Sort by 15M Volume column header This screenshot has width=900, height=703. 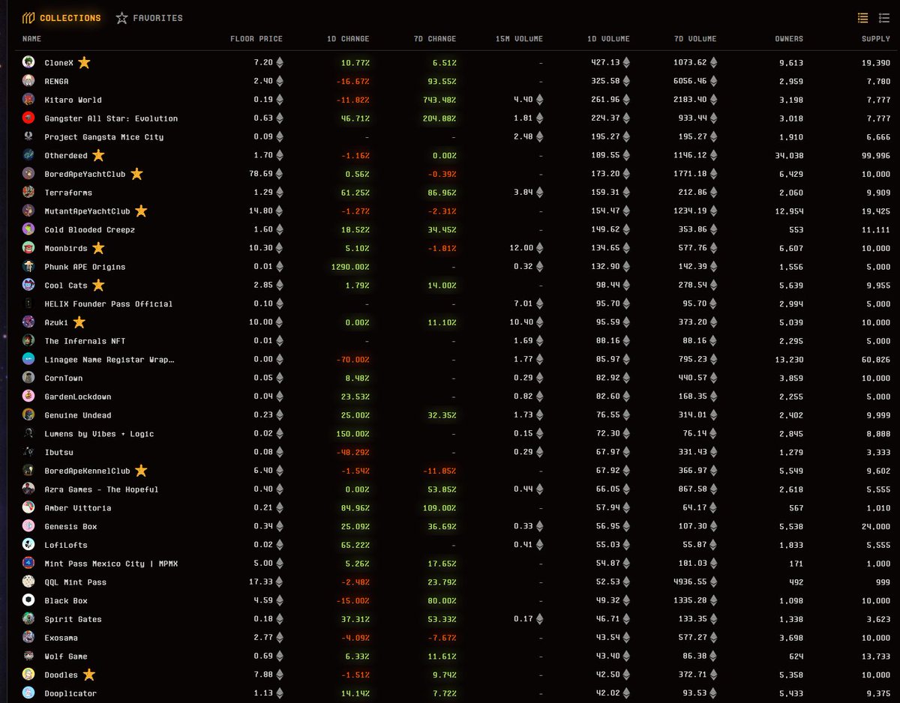tap(519, 39)
